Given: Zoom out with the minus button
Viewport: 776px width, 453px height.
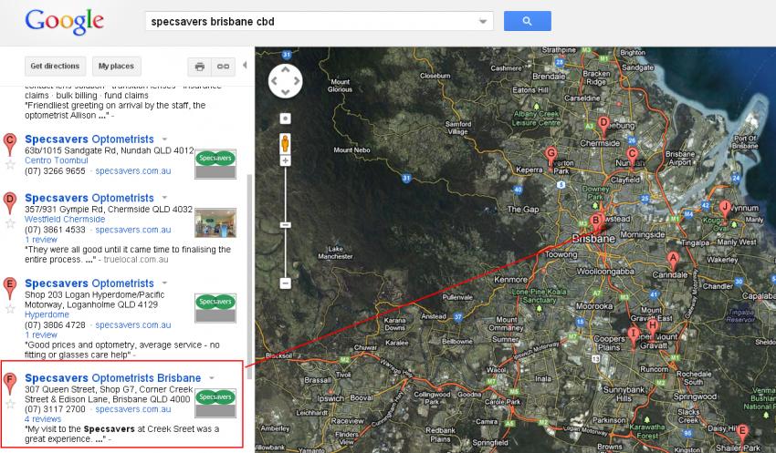Looking at the screenshot, I should click(285, 283).
